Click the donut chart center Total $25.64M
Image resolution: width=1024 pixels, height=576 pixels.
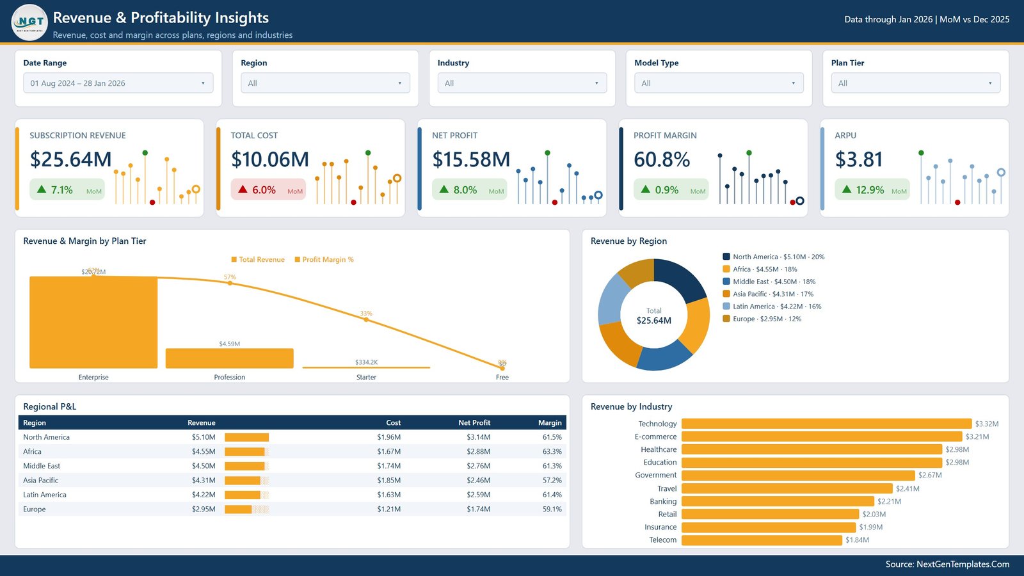pyautogui.click(x=654, y=316)
